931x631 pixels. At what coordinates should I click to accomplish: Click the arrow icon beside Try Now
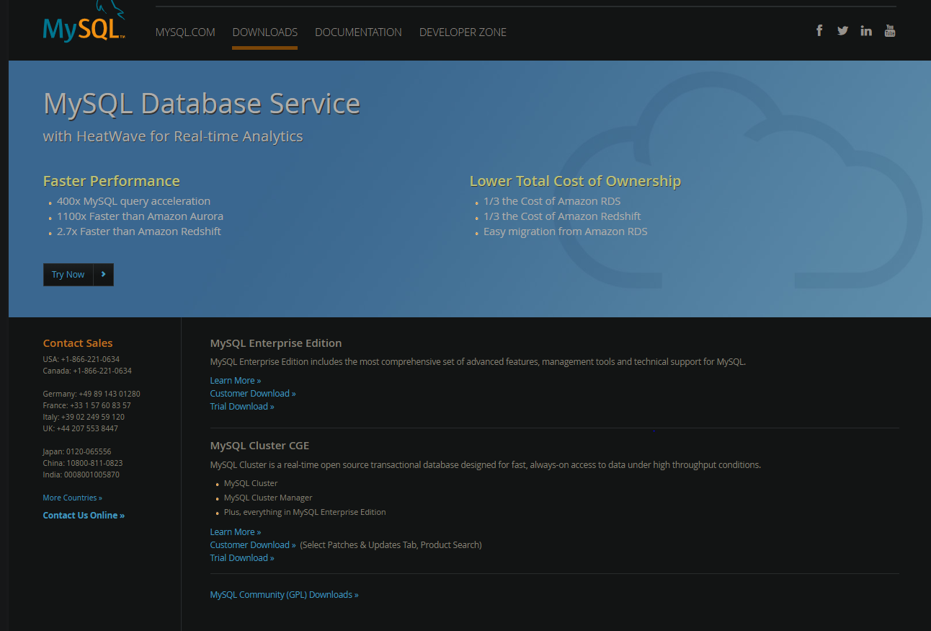pos(104,275)
